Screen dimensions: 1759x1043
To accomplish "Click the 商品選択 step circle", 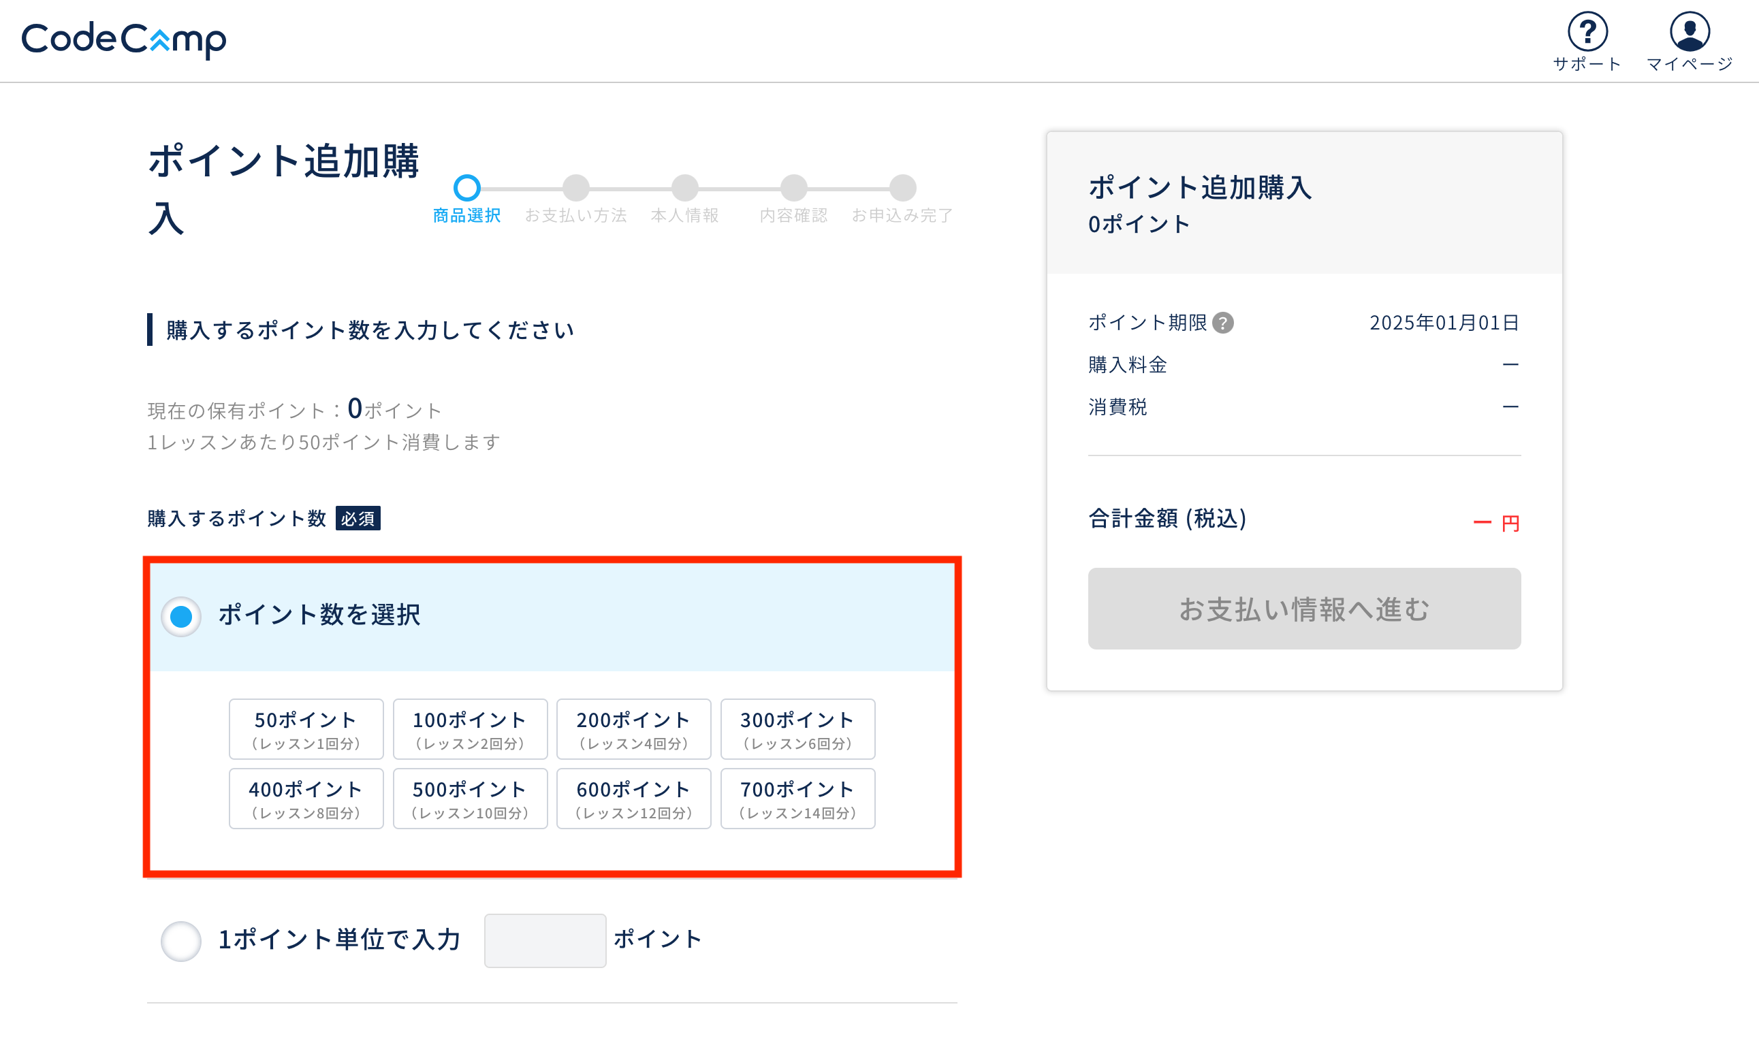I will coord(466,188).
